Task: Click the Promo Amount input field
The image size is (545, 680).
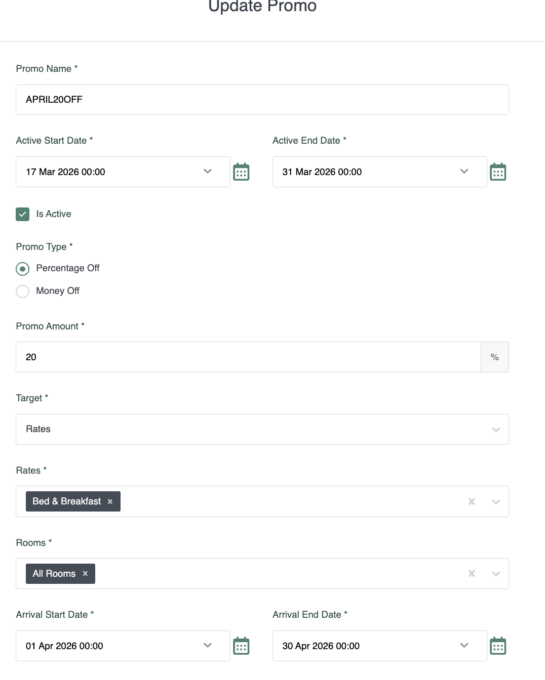Action: coord(248,357)
